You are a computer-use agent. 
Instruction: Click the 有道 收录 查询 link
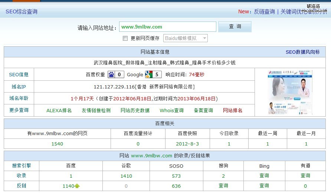pyautogui.click(x=305, y=176)
